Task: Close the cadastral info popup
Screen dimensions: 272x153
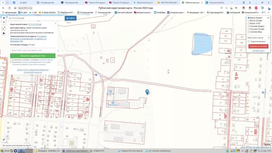Action: click(56, 23)
